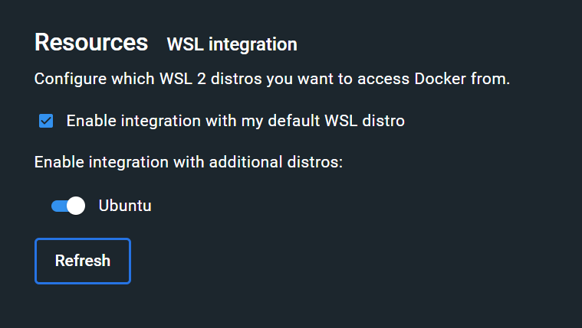Click the 'Resources' title text
This screenshot has width=582, height=328.
[x=91, y=42]
